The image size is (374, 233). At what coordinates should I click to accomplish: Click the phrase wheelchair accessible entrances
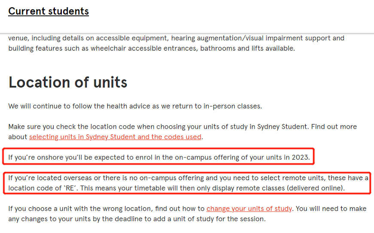click(x=144, y=48)
